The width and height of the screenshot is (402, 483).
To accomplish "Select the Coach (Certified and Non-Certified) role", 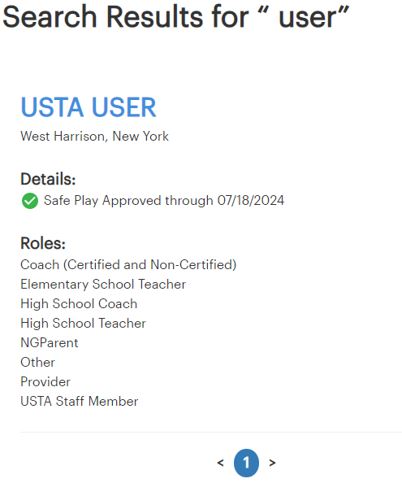I will (x=128, y=264).
